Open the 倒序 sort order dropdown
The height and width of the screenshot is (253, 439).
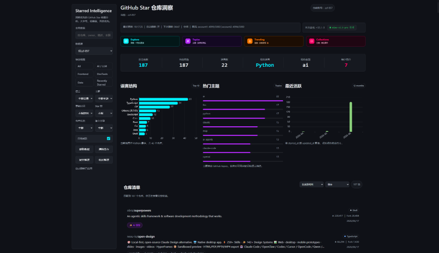337,184
